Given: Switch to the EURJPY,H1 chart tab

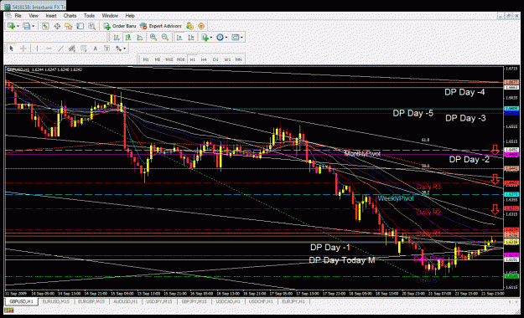Looking at the screenshot, I should (293, 301).
